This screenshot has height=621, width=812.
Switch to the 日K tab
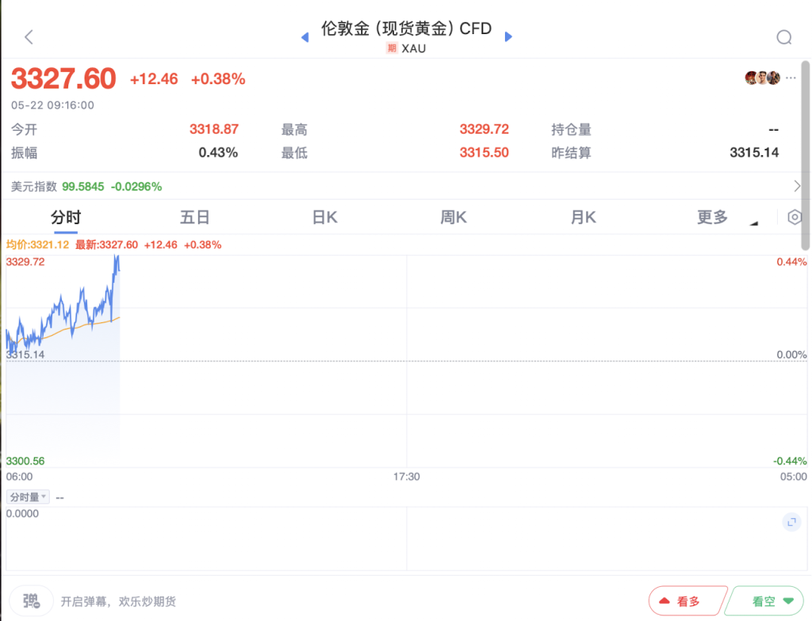tap(324, 218)
